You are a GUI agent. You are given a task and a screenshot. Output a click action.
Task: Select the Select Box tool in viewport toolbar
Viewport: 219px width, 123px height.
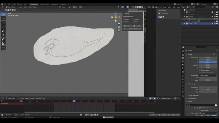tap(3, 14)
